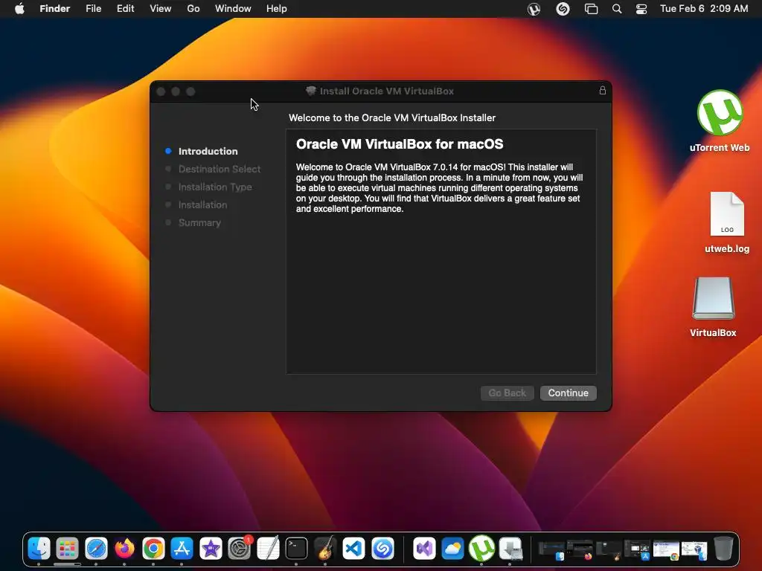Open the Window menu
The width and height of the screenshot is (762, 571).
click(x=233, y=9)
